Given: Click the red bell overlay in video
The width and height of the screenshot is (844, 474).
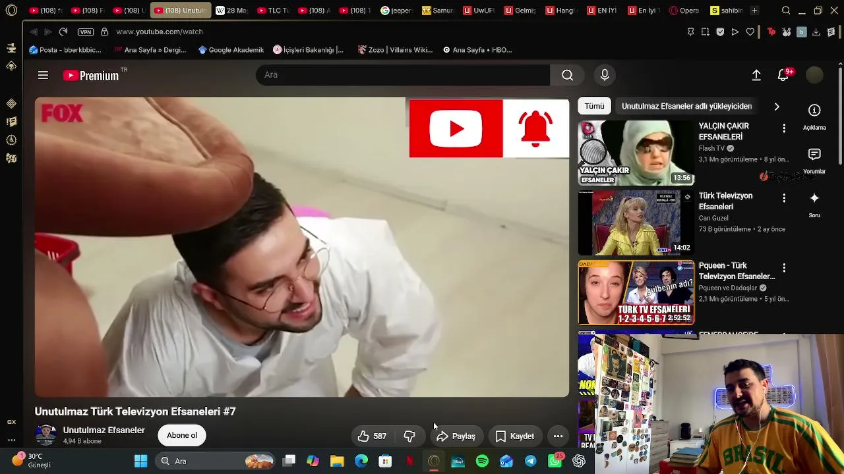Looking at the screenshot, I should coord(535,128).
